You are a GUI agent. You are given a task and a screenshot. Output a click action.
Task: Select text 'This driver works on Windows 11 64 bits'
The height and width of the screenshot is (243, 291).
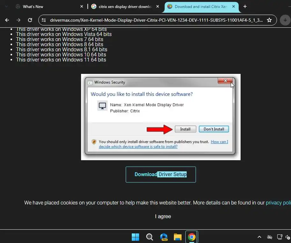click(x=61, y=60)
